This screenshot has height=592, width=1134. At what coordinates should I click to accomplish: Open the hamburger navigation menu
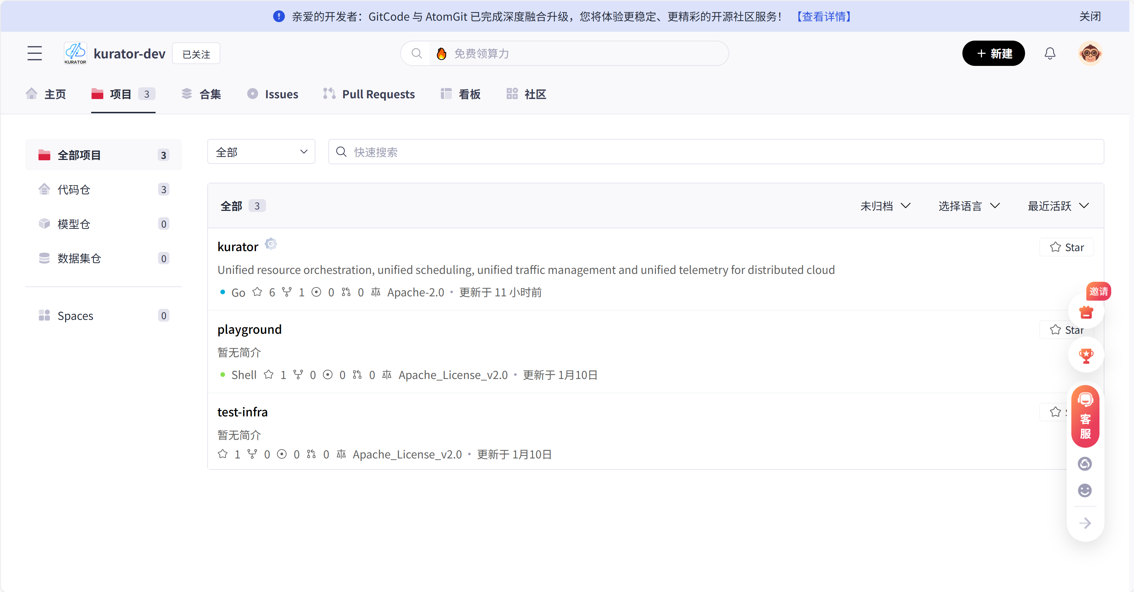[x=34, y=53]
